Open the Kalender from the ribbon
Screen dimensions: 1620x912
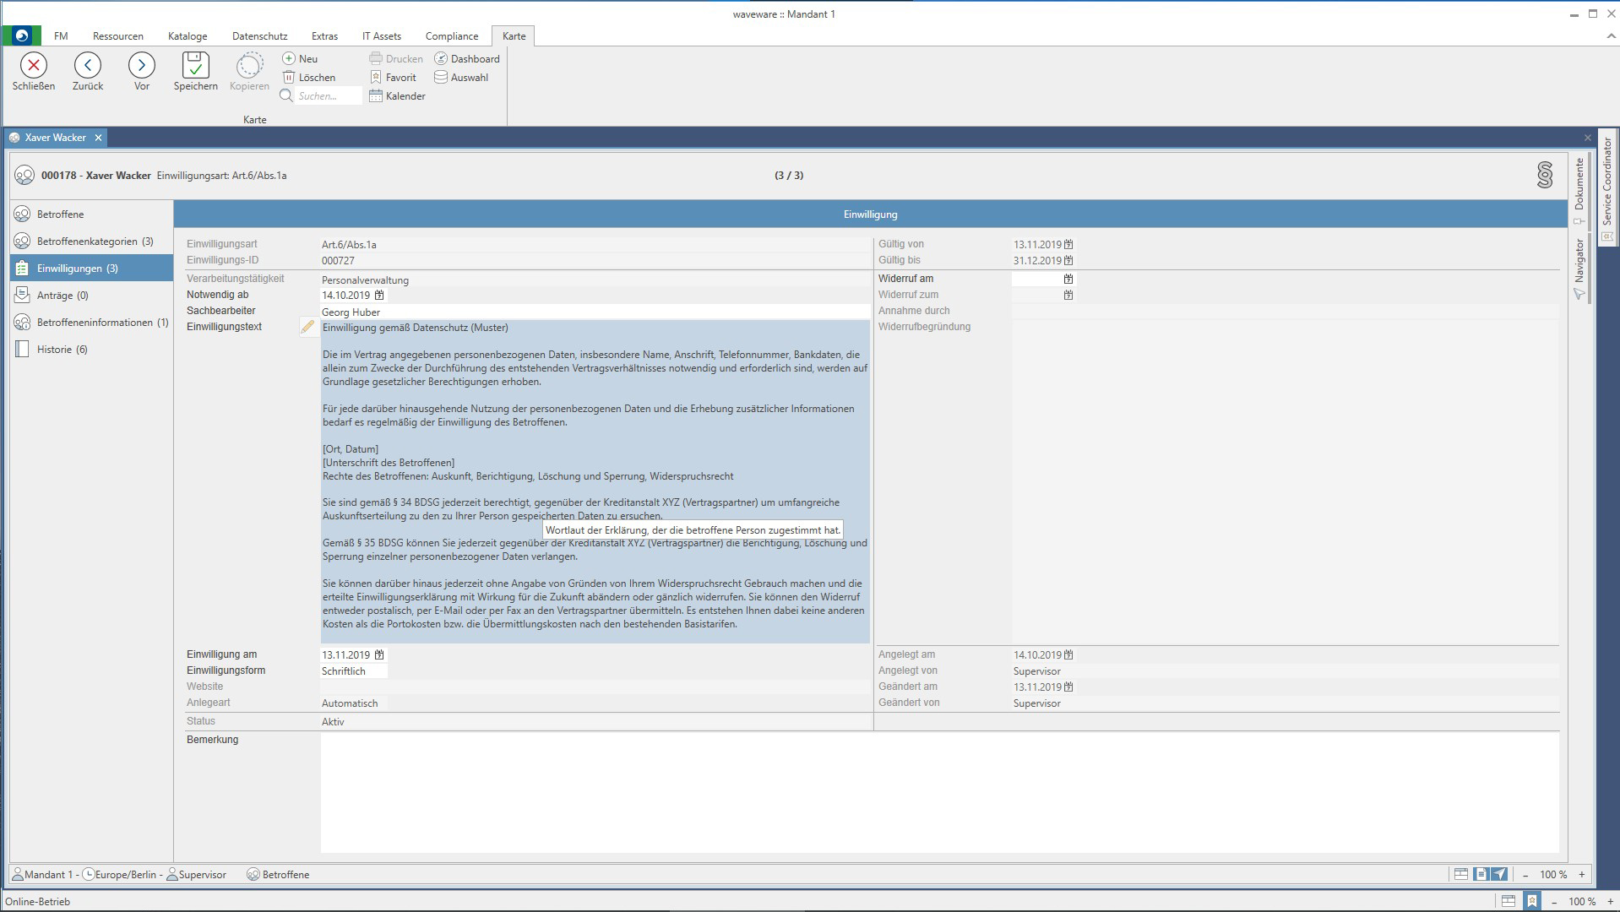397,96
